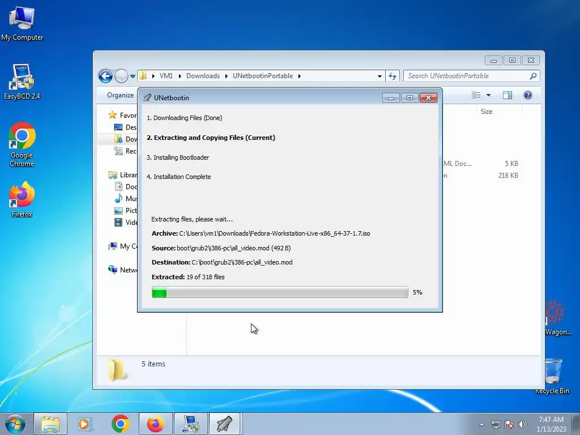Open Google Chrome desktop shortcut
Viewport: 580px width, 435px height.
click(x=22, y=144)
